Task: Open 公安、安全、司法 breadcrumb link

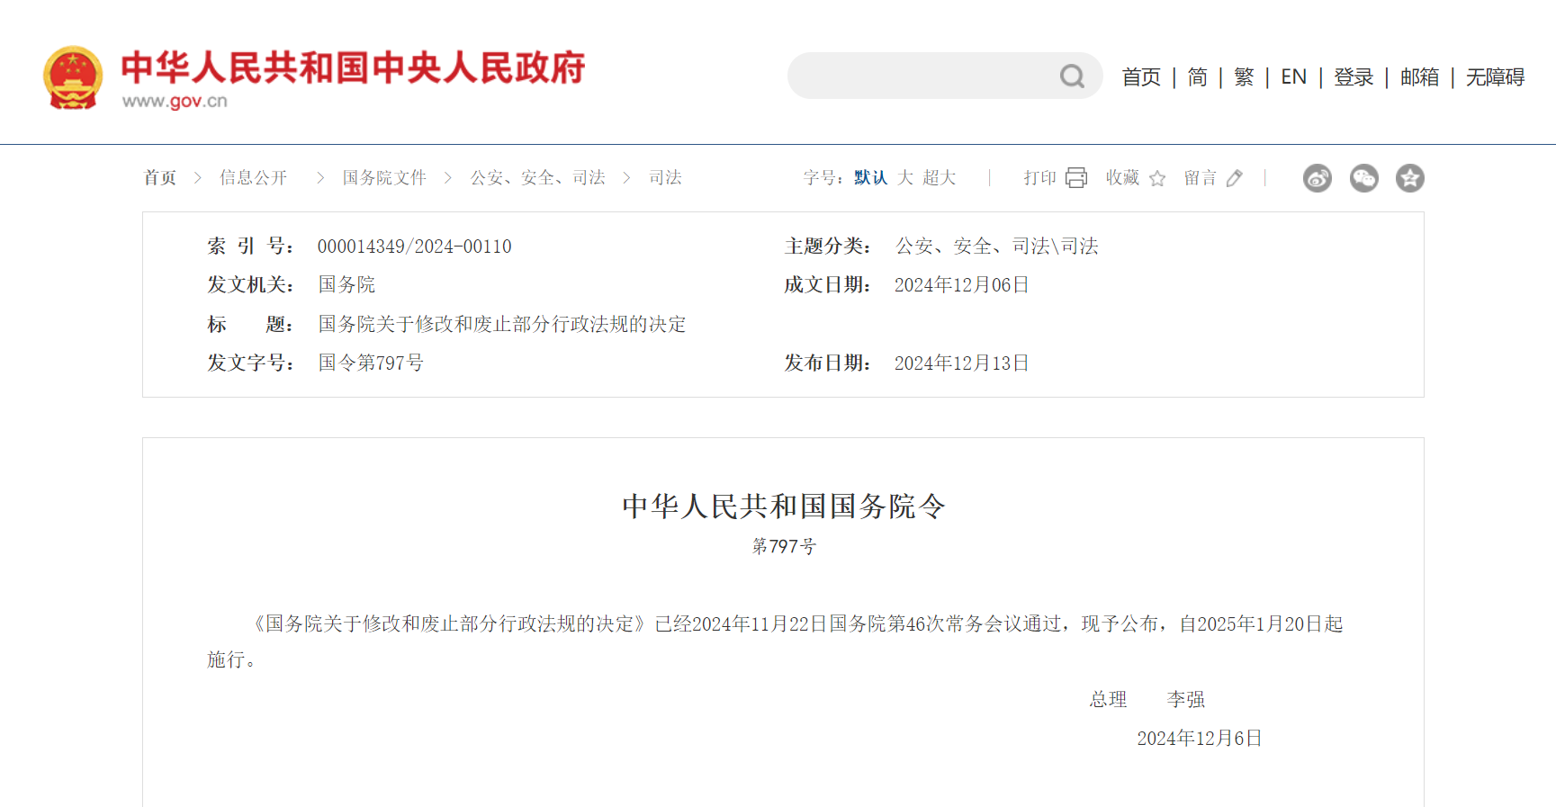Action: tap(538, 178)
